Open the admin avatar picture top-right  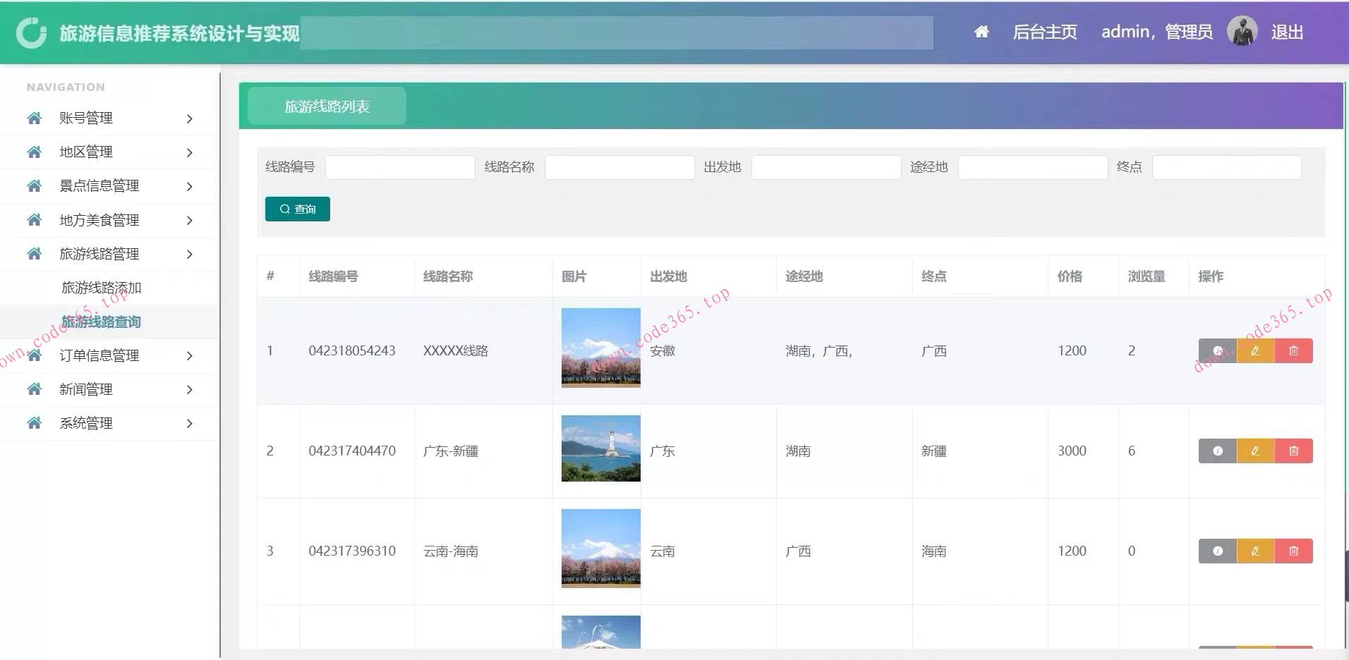1242,30
